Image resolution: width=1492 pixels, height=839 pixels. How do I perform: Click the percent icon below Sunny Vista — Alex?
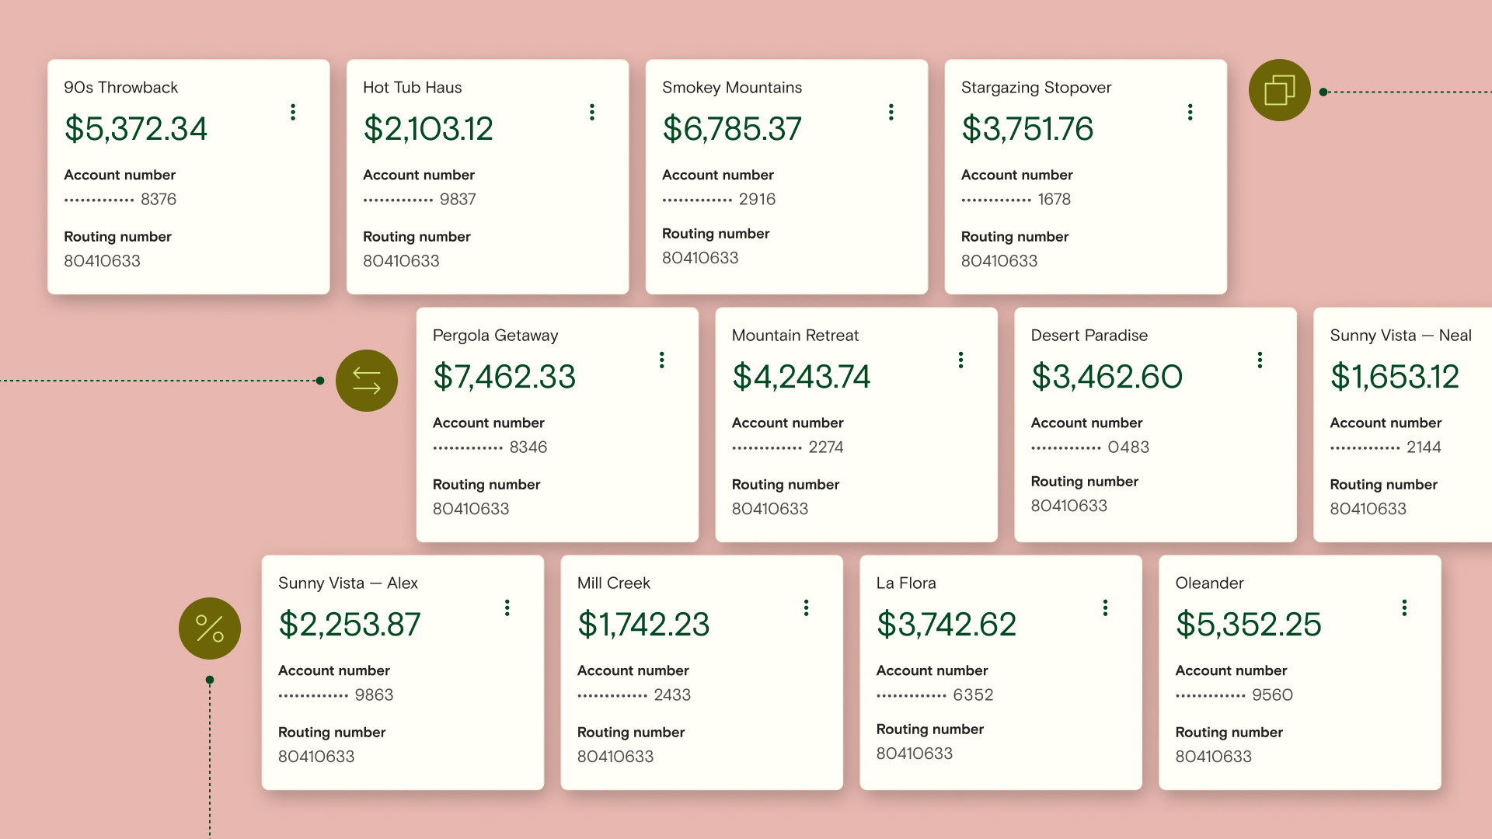(x=208, y=628)
